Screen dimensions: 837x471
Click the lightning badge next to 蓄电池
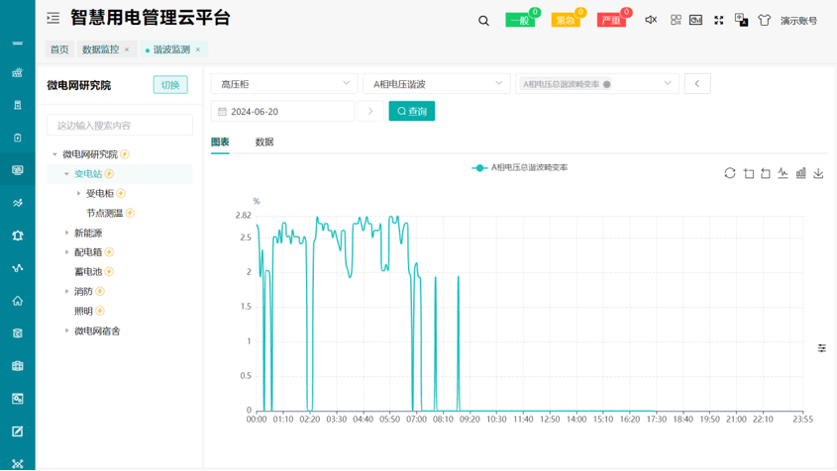click(x=109, y=271)
